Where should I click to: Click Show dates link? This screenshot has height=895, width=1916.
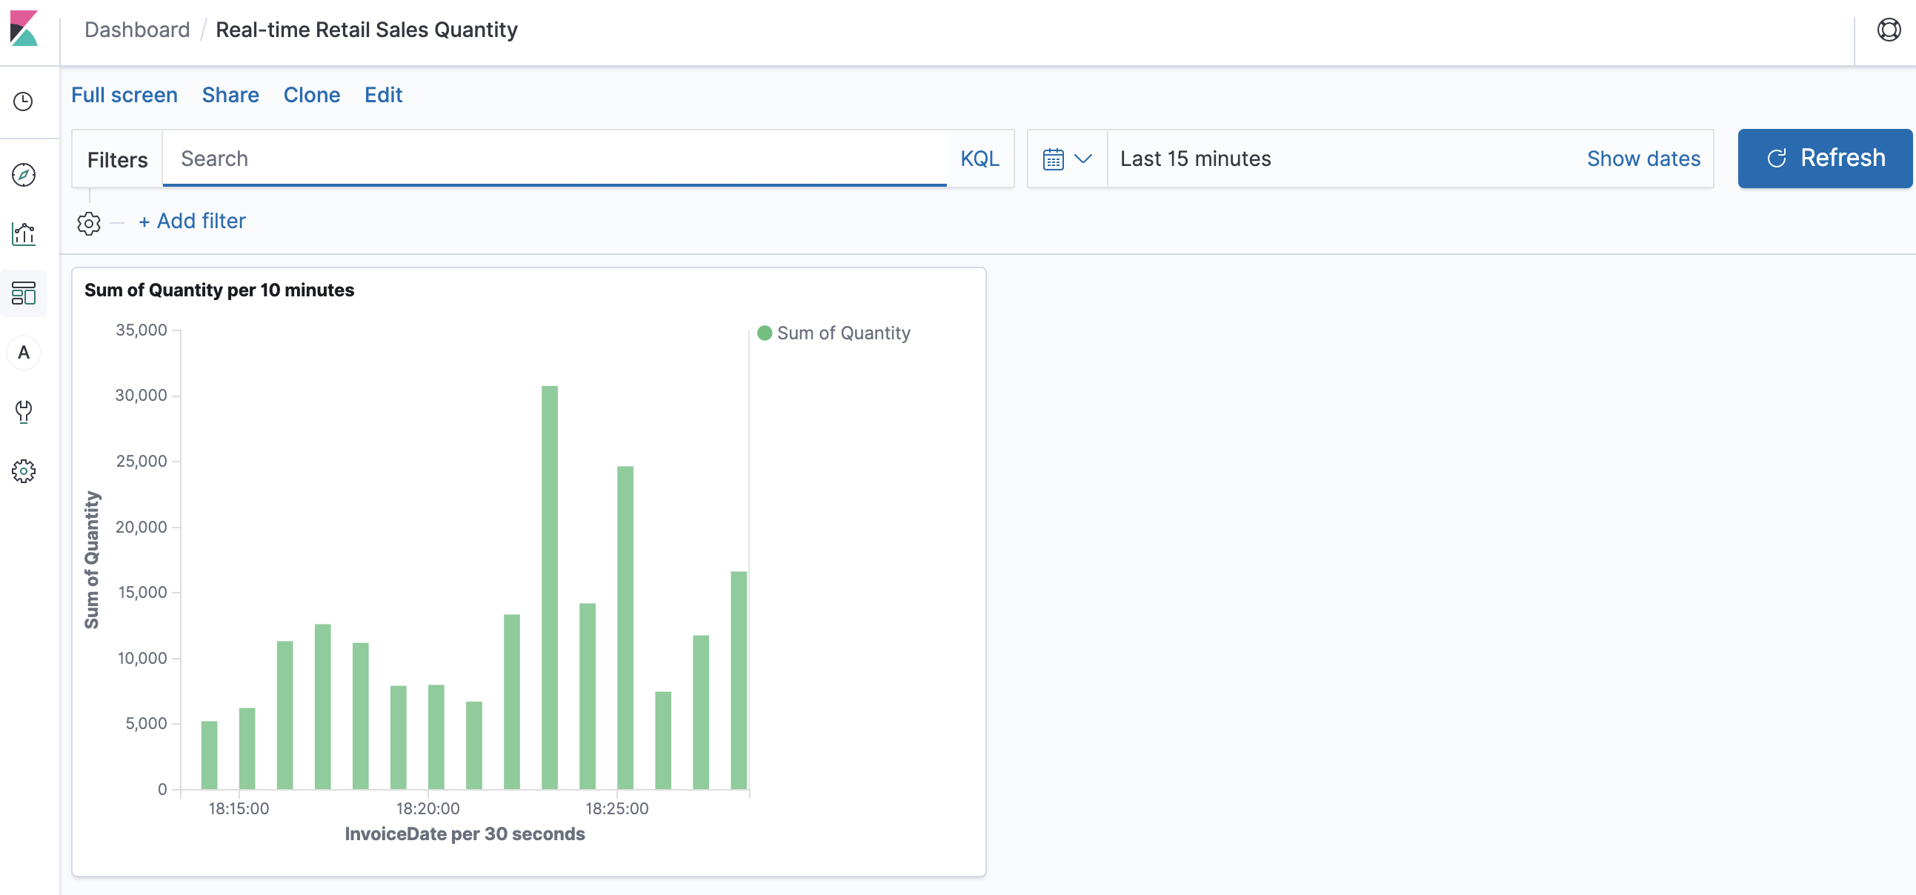point(1643,159)
